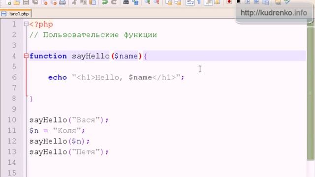Screen dimensions: 315x177
Task: Click the Close All documents icon
Action: tap(54, 2)
